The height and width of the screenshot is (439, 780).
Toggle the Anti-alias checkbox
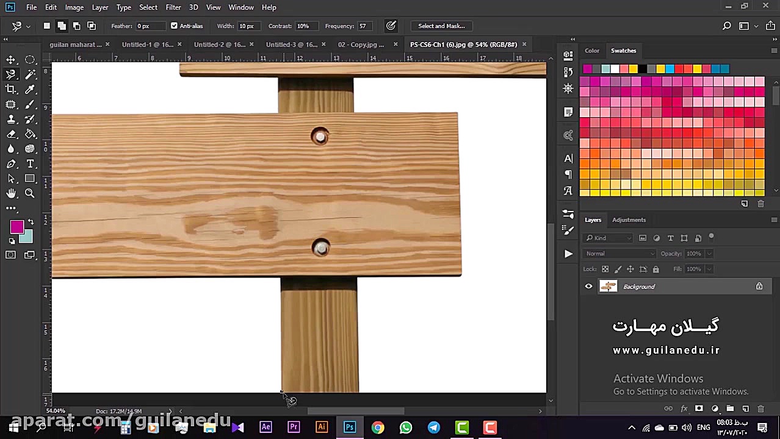pos(175,26)
